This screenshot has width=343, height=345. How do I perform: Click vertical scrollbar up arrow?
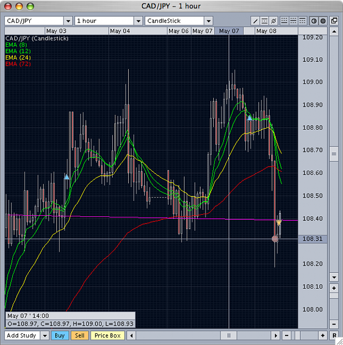point(334,31)
